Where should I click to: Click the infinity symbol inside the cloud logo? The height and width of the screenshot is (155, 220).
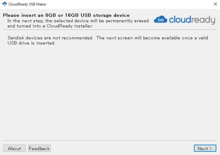[x=160, y=20]
